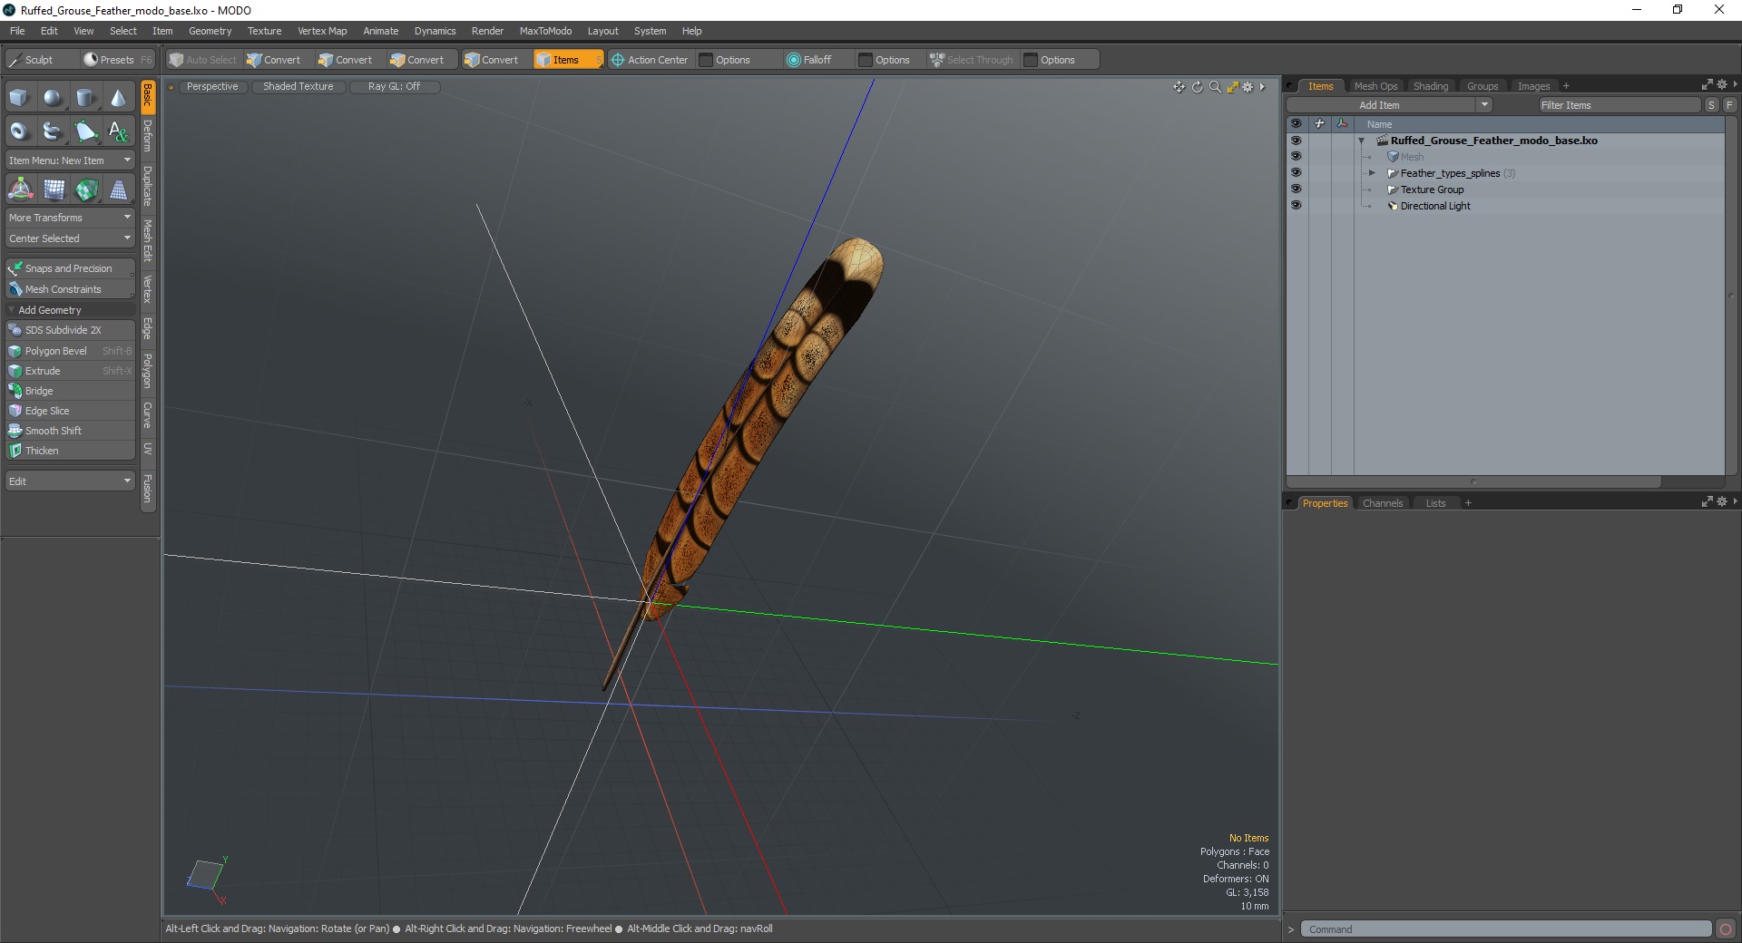
Task: Maximize the viewport with expand icon
Action: tap(1232, 87)
